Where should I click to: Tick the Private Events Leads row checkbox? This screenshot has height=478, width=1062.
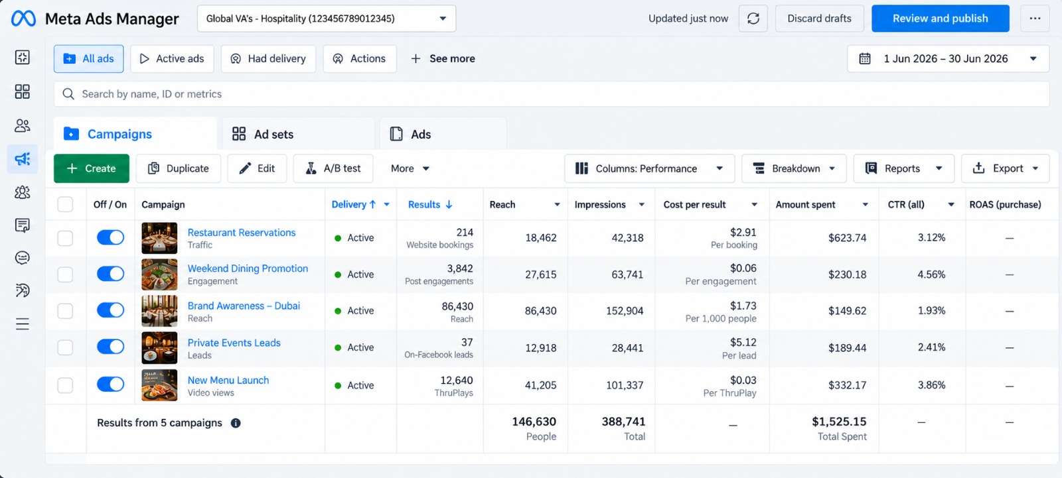click(x=65, y=347)
